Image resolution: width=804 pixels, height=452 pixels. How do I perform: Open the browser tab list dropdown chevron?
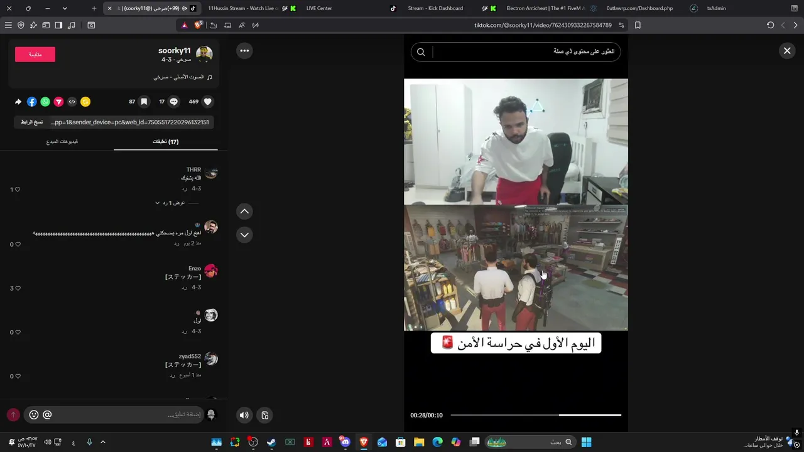click(65, 8)
